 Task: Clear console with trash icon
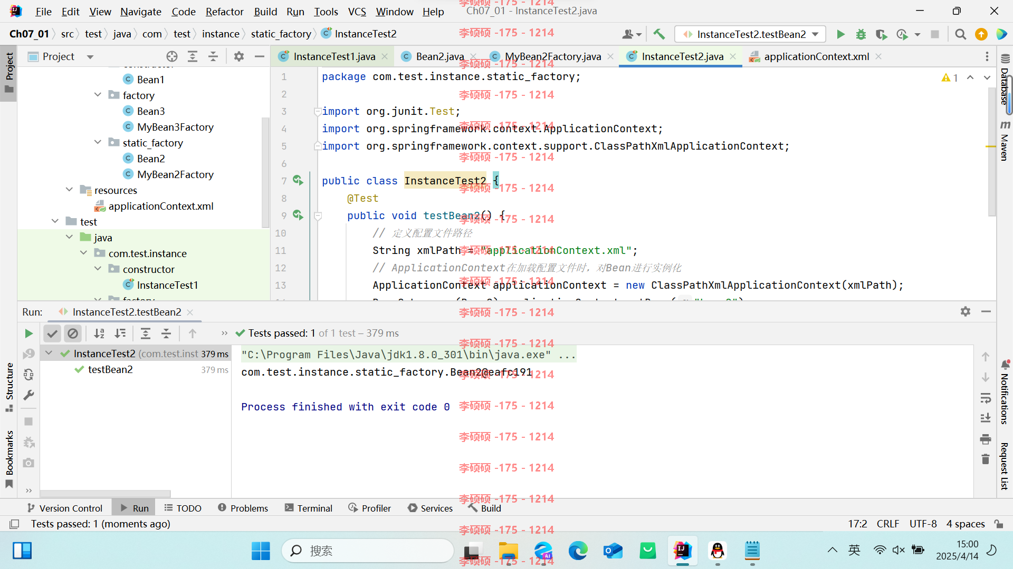(985, 459)
